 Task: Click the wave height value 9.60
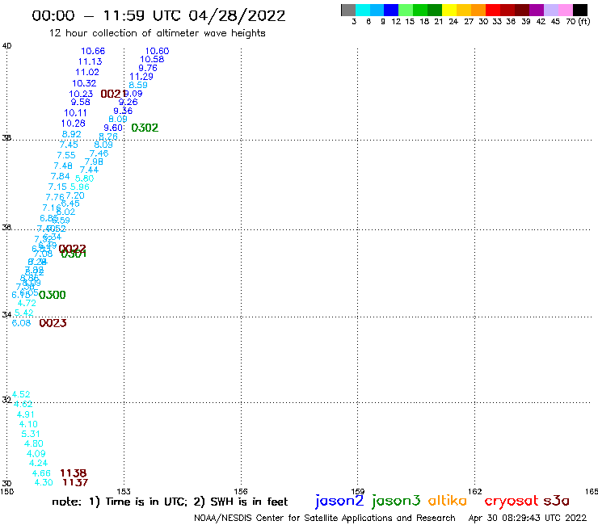113,128
